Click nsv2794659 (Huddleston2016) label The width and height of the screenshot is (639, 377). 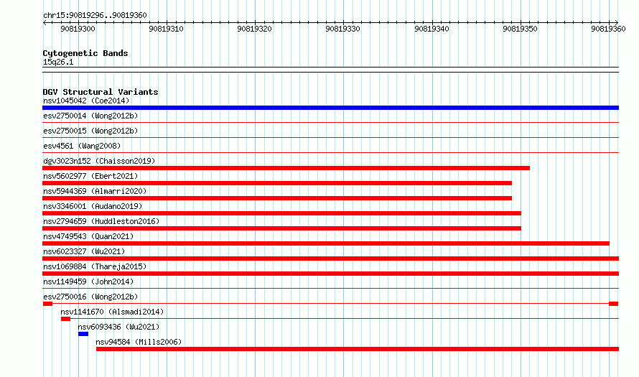click(x=101, y=221)
